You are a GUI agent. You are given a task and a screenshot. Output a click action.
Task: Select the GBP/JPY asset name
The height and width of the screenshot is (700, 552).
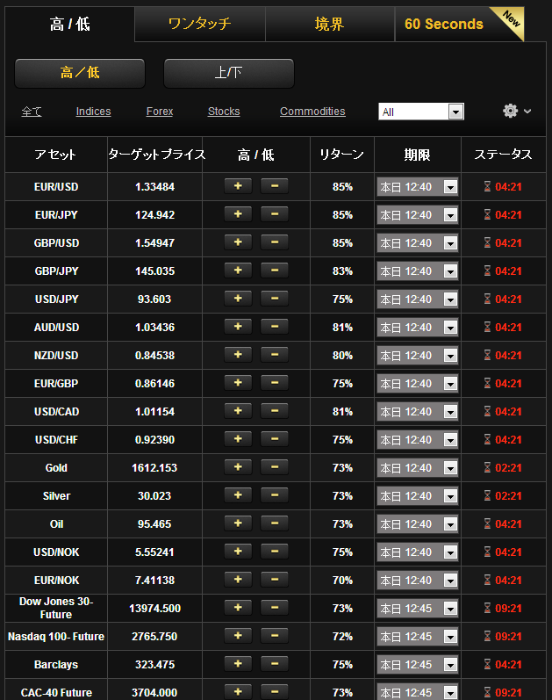56,271
